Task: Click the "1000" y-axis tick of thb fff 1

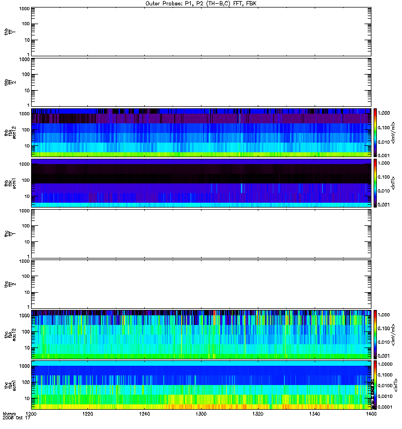Action: point(24,9)
